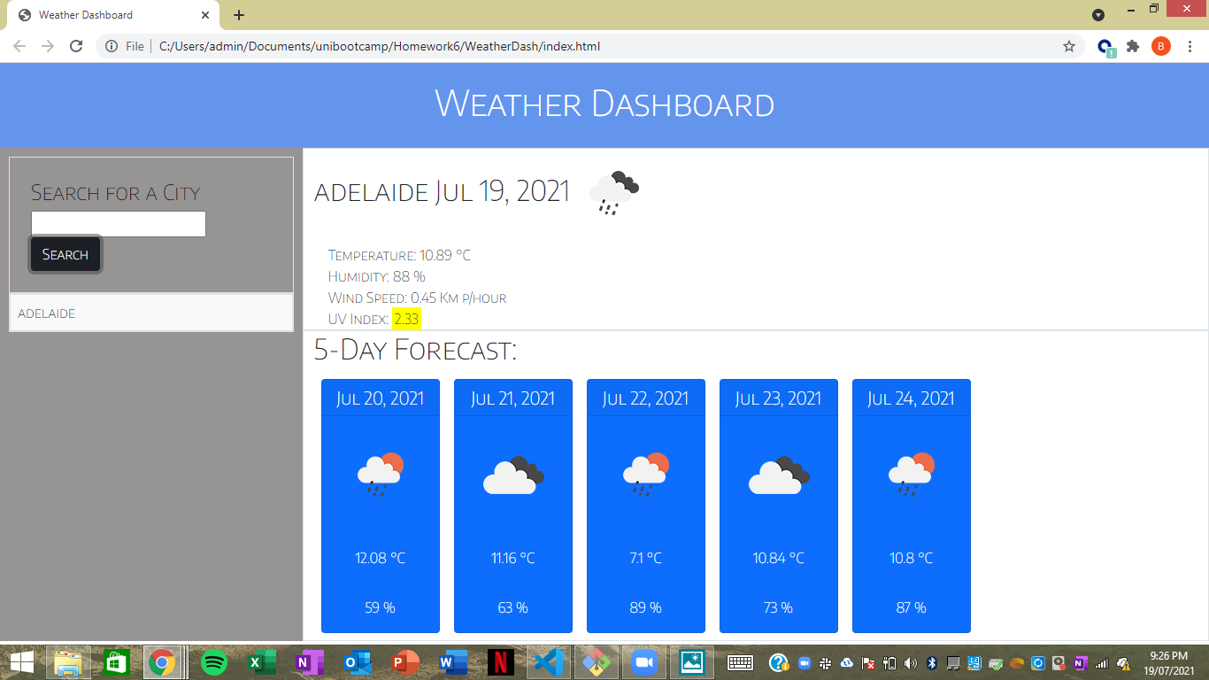
Task: Open the Chrome profile avatar icon
Action: [x=1161, y=46]
